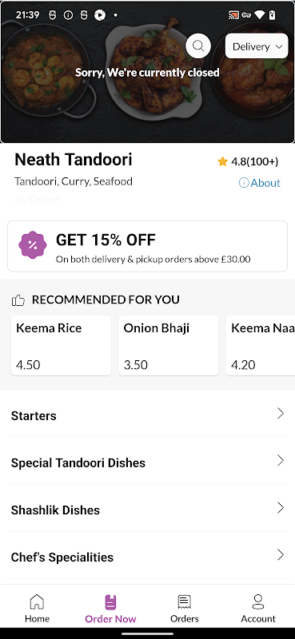Select the Keema Naan card
The width and height of the screenshot is (295, 639).
(261, 345)
